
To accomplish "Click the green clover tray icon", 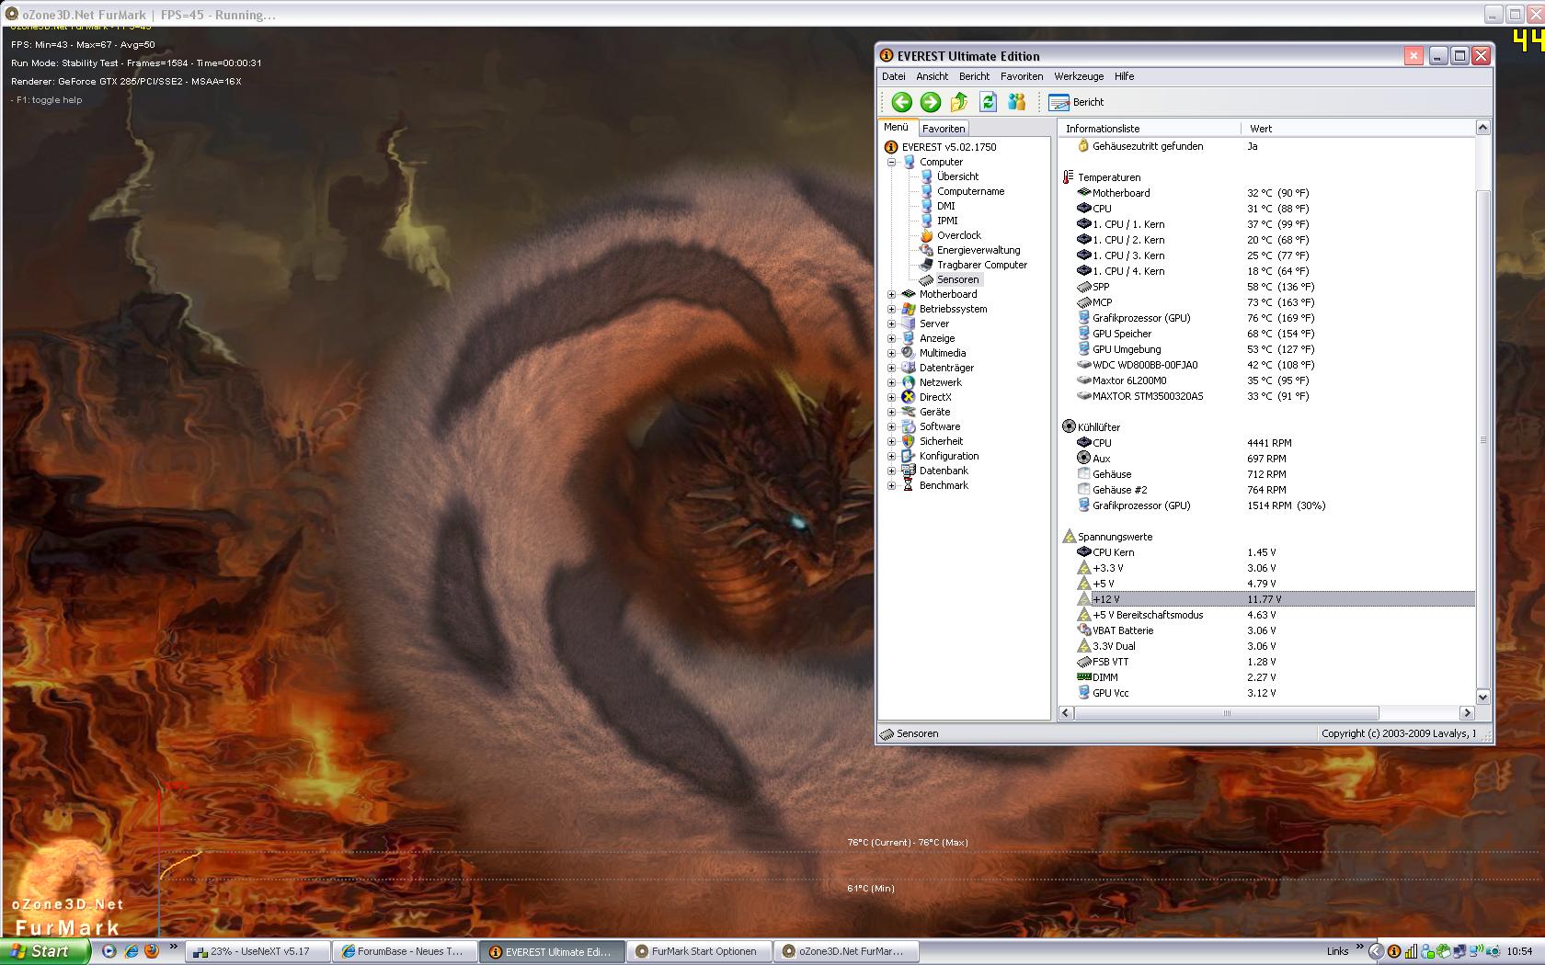I will [1444, 951].
